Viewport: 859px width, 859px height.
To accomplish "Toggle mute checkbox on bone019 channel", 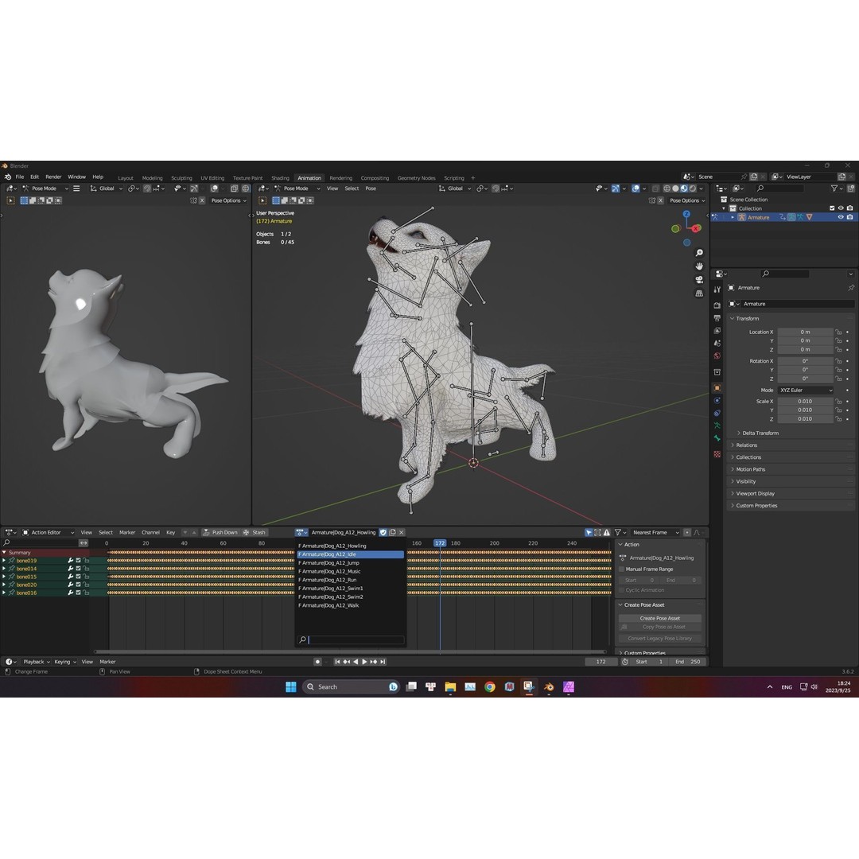I will pyautogui.click(x=78, y=561).
